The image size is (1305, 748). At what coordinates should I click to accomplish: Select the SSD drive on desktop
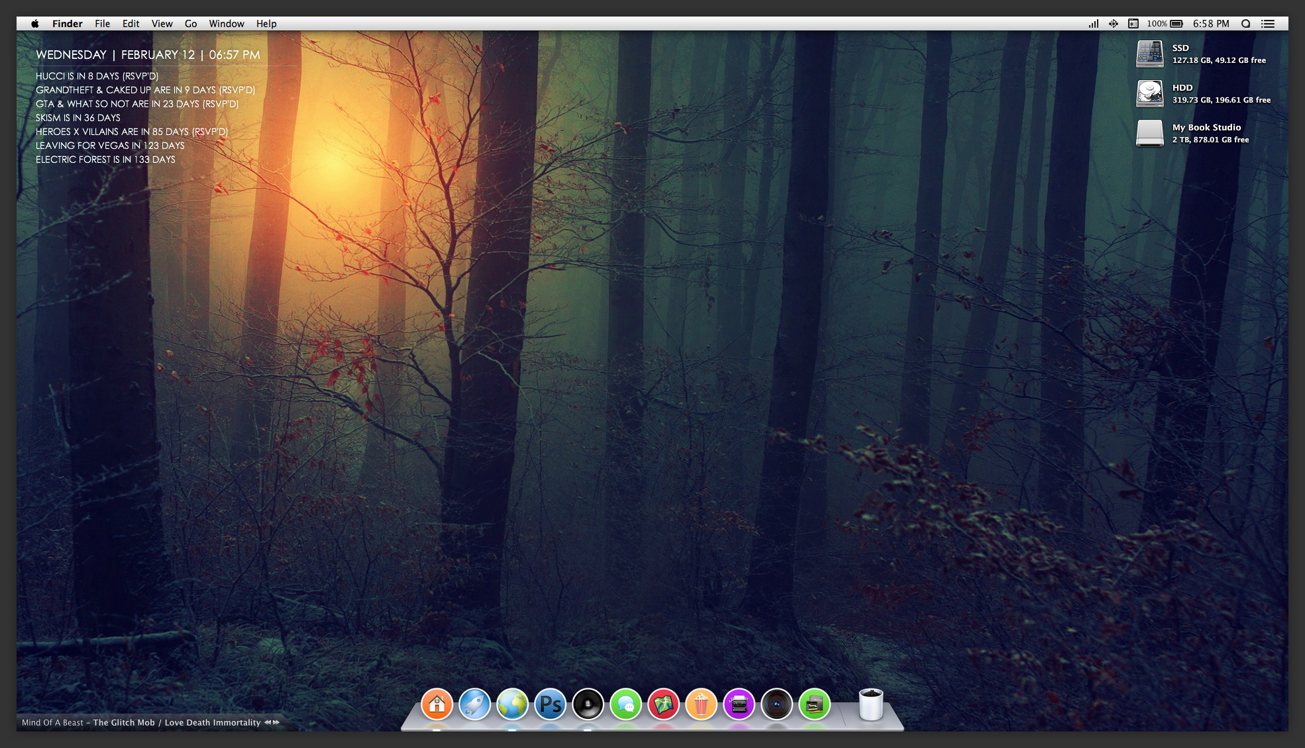coord(1150,54)
